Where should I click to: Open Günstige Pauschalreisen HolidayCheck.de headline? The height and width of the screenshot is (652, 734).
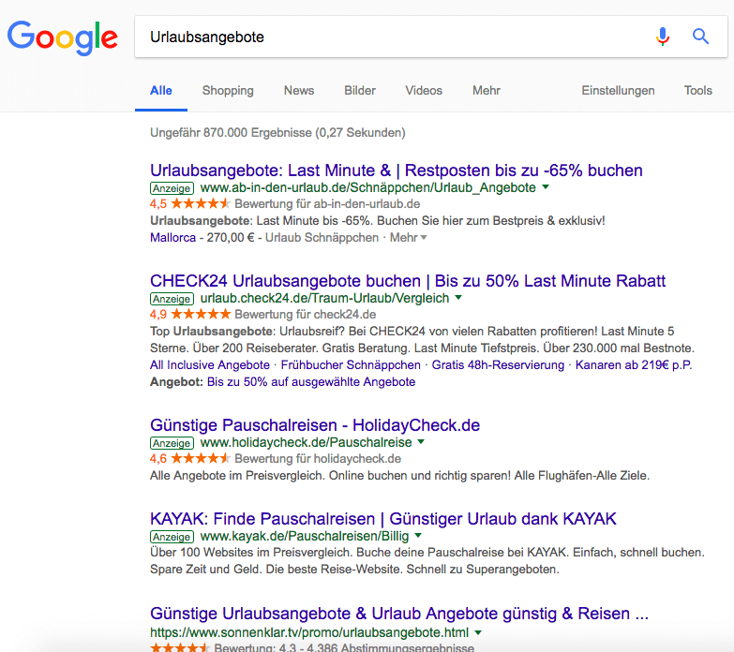pyautogui.click(x=315, y=425)
